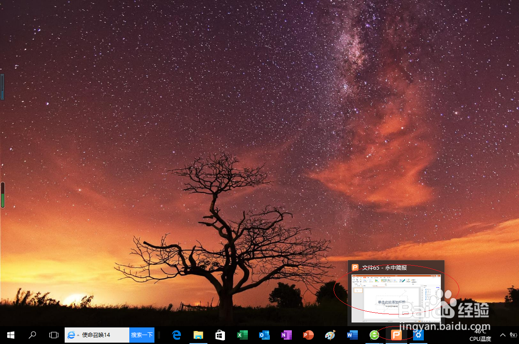
Task: Launch Word from the taskbar
Action: [352, 335]
